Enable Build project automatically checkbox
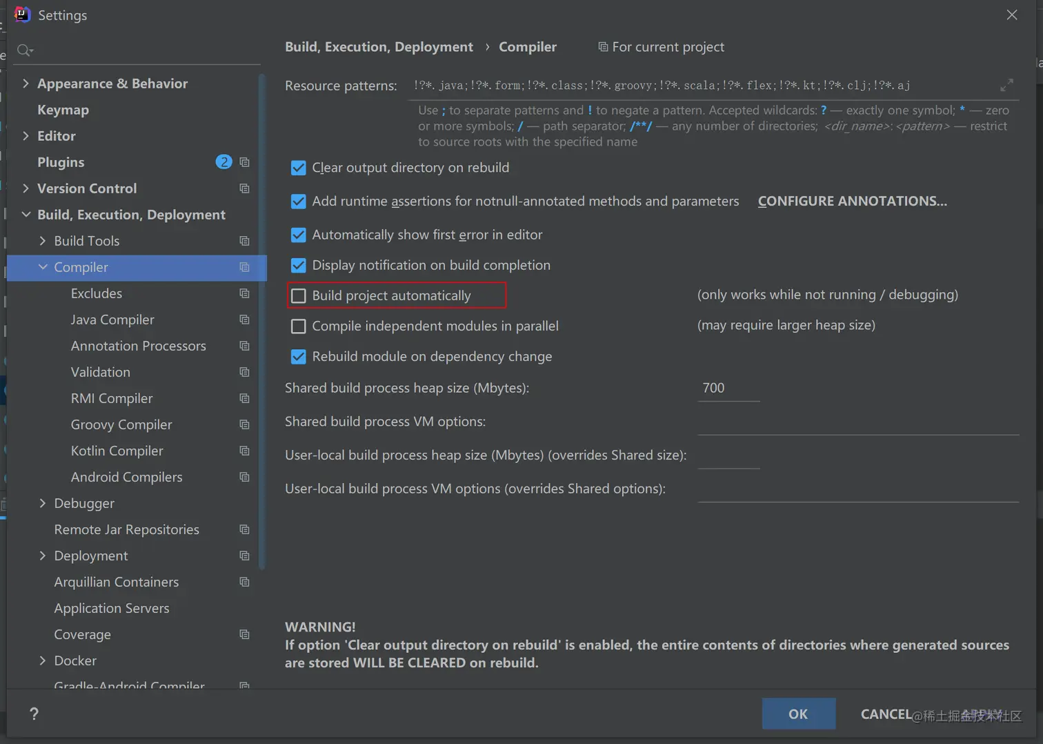Screen dimensions: 1043x744 tap(299, 296)
